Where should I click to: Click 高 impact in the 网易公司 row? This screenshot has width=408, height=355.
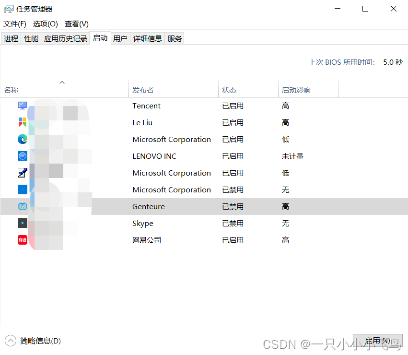tap(285, 240)
